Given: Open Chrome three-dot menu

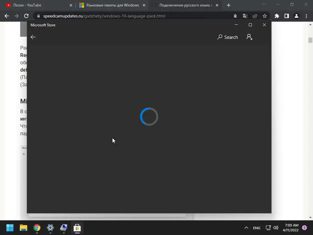Looking at the screenshot, I should [x=306, y=16].
